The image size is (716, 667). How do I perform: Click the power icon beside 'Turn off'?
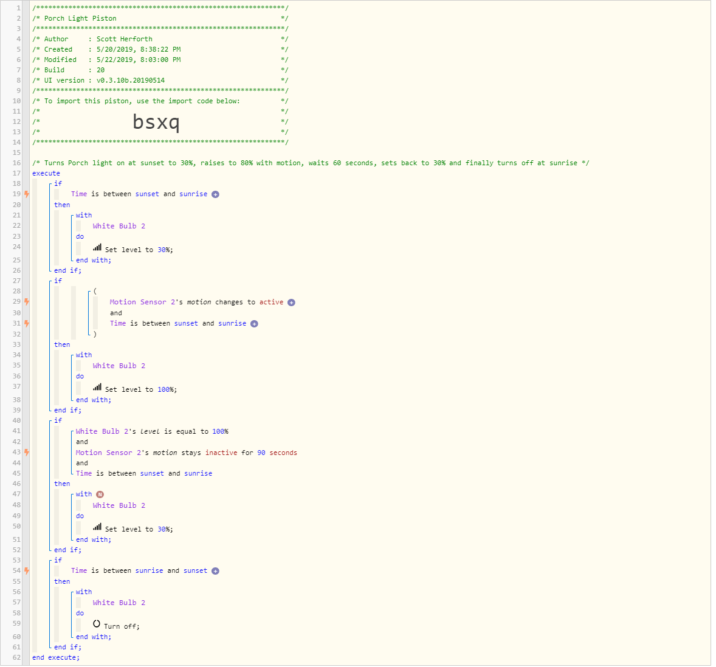click(97, 624)
